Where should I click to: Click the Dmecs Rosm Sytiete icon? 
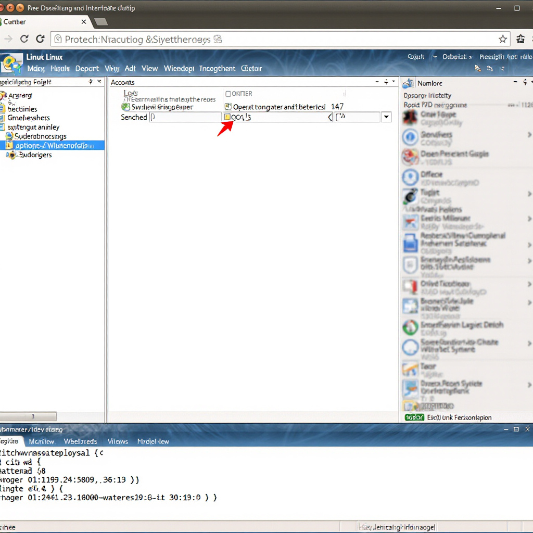(x=410, y=388)
